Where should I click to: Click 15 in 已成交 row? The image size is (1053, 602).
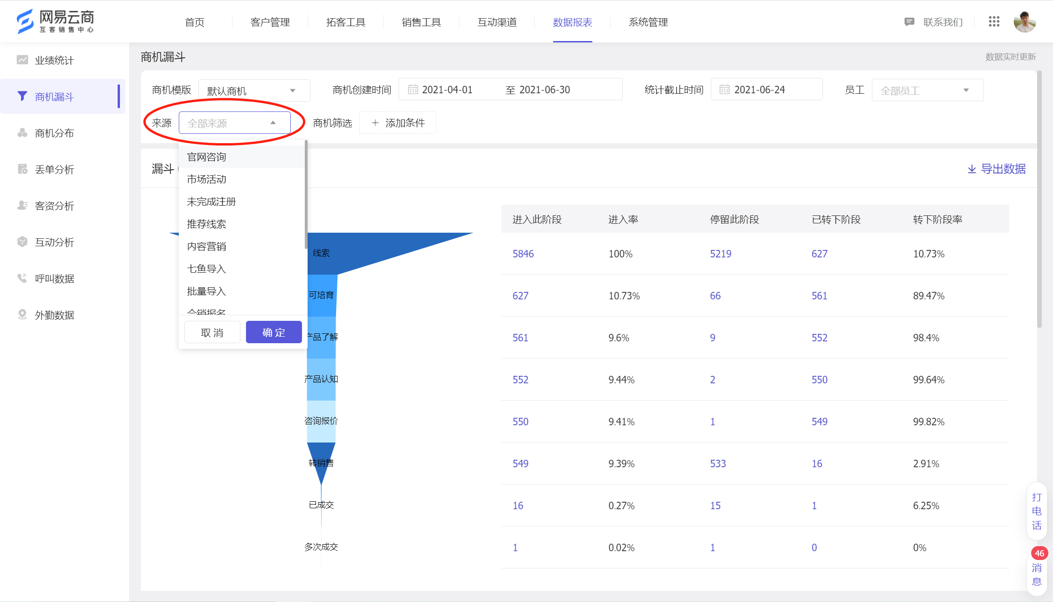click(x=715, y=505)
